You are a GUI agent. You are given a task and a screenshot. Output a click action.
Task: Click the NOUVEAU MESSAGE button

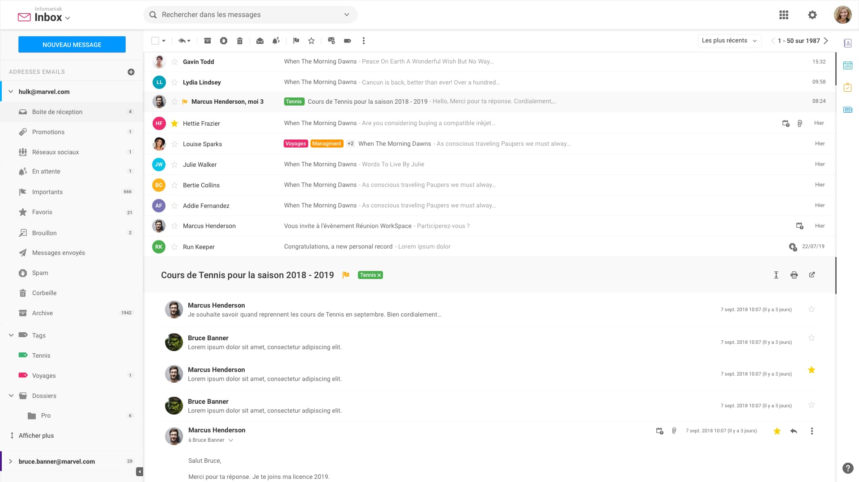[72, 44]
